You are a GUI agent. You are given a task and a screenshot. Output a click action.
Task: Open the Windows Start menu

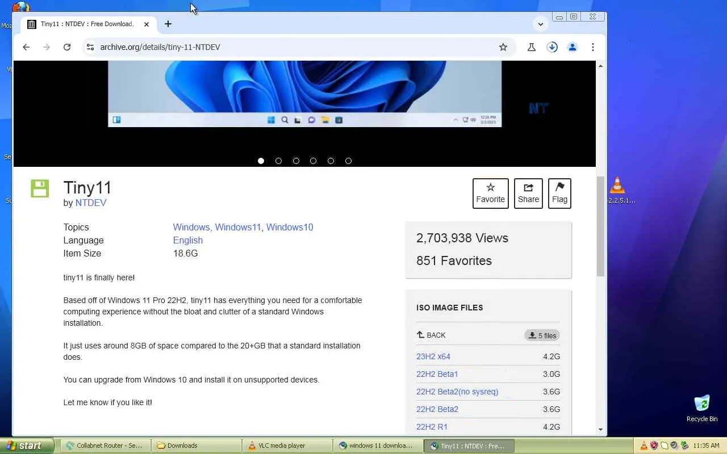[x=27, y=445]
